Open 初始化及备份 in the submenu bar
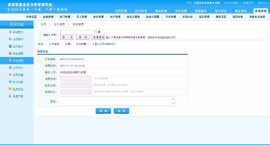Image resolution: width=270 pixels, height=145 pixels. click(x=257, y=17)
